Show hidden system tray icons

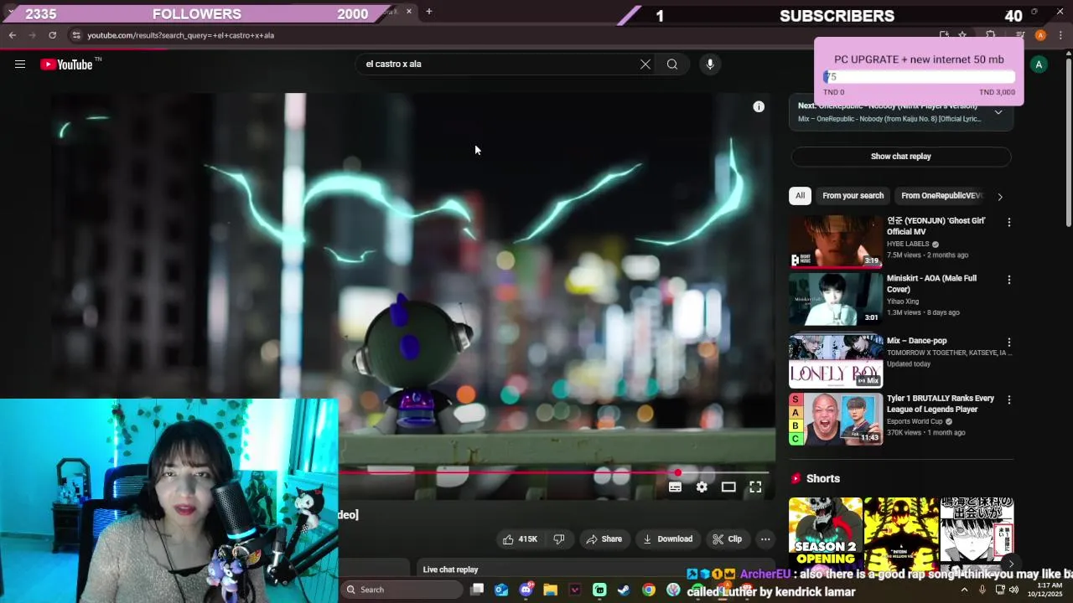coord(964,590)
